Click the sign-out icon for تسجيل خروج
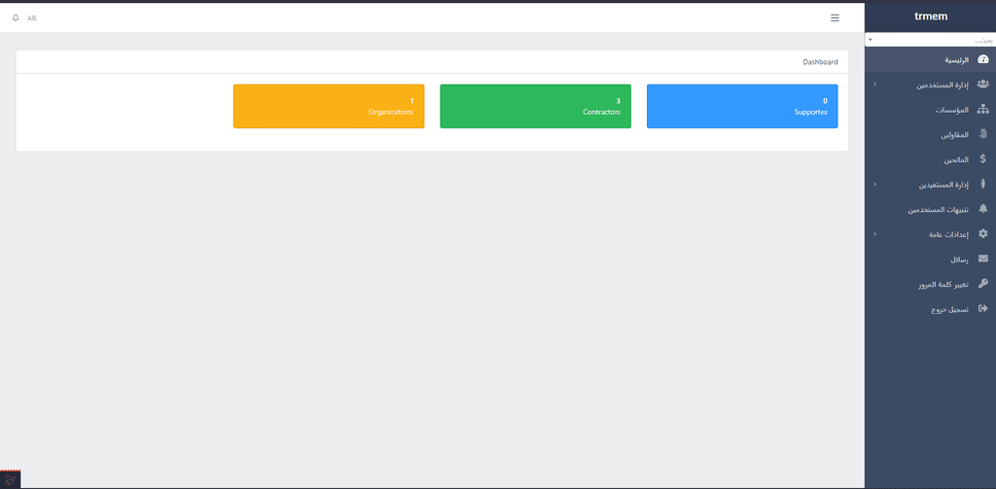This screenshot has width=996, height=489. (982, 308)
